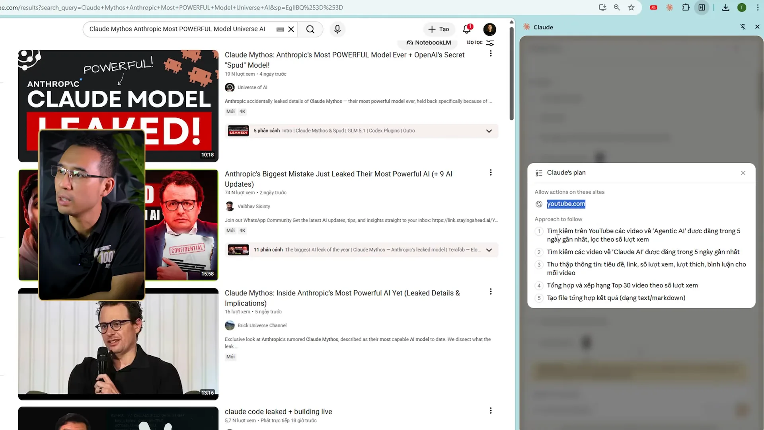This screenshot has width=764, height=430.
Task: Click the Mới badge on Brick Universe video
Action: pos(230,357)
